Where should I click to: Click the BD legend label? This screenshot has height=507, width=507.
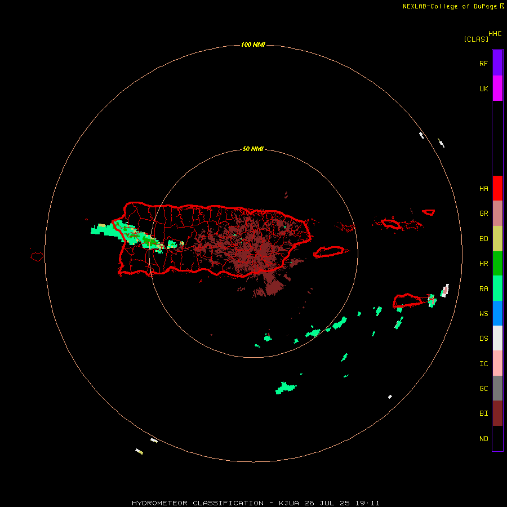click(483, 238)
